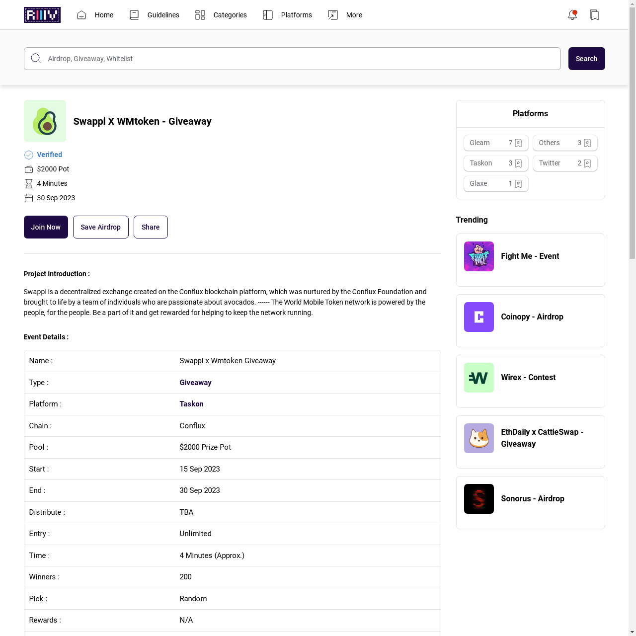
Task: Click the bookmark icon on Gleam platform
Action: pos(518,143)
